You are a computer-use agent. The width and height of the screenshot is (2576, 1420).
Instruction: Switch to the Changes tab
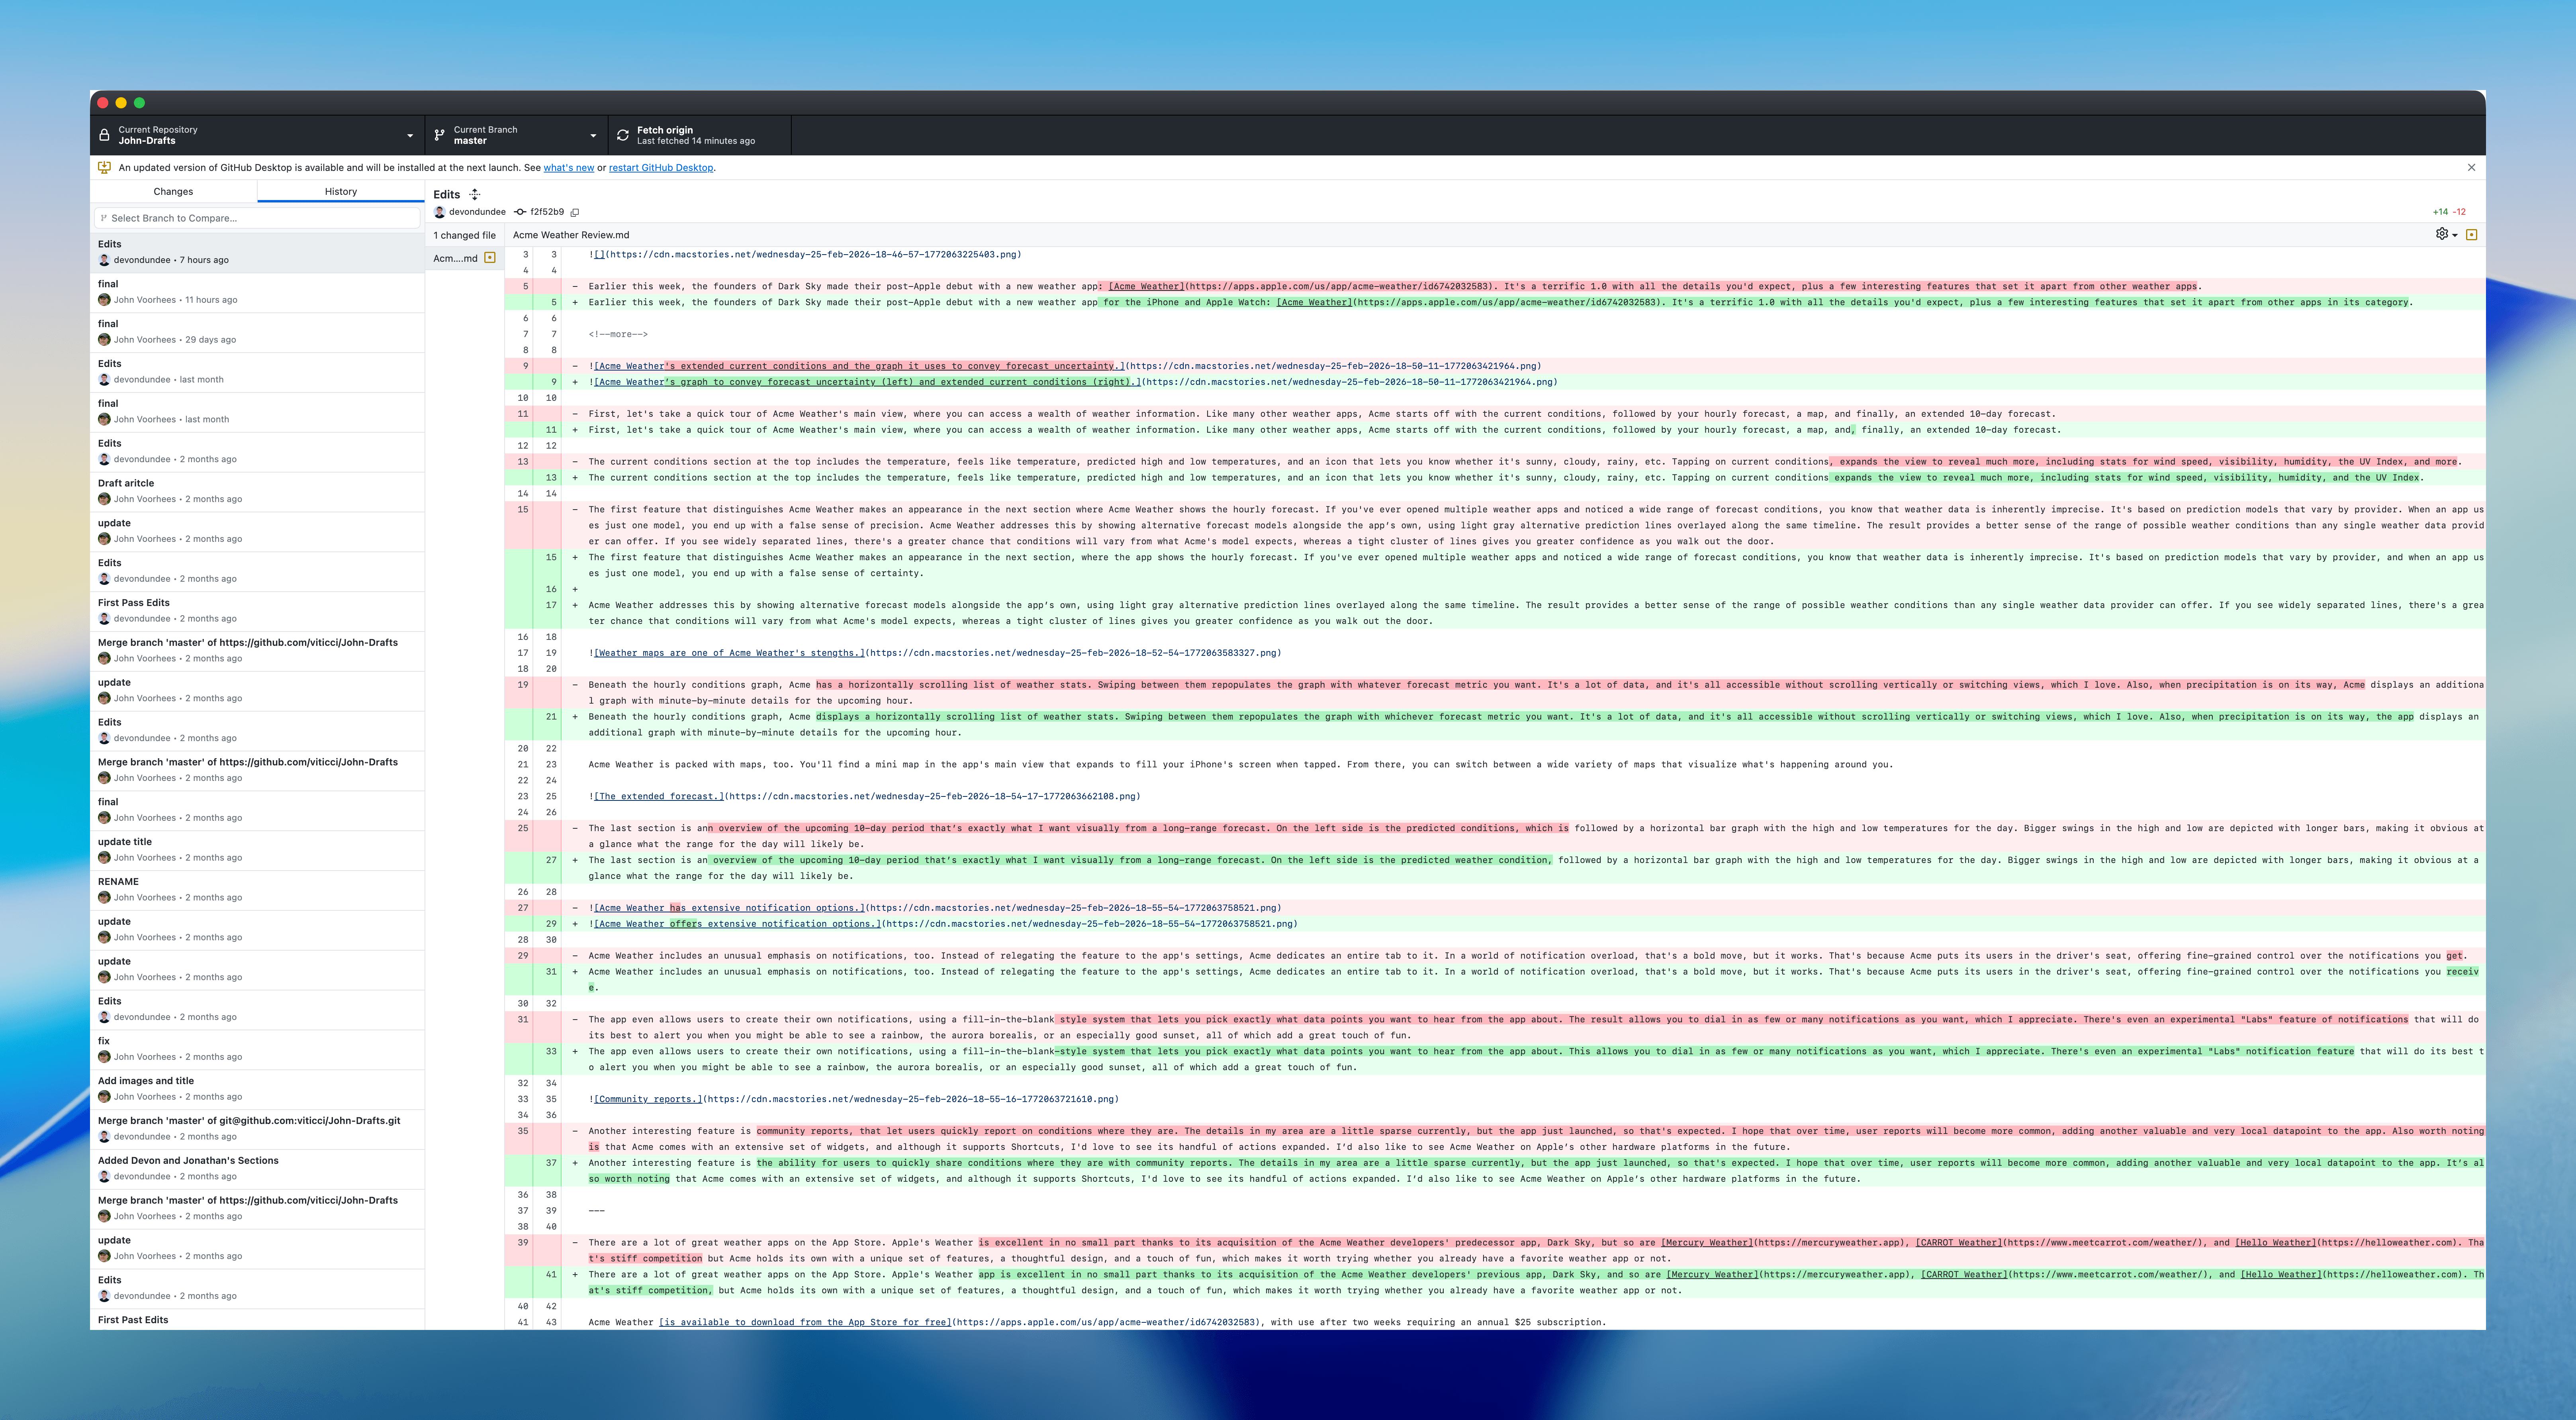click(173, 191)
